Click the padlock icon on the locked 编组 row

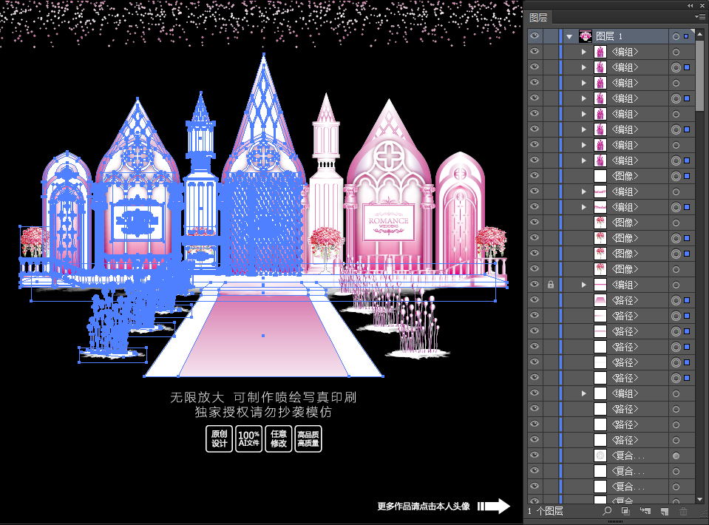tap(551, 285)
